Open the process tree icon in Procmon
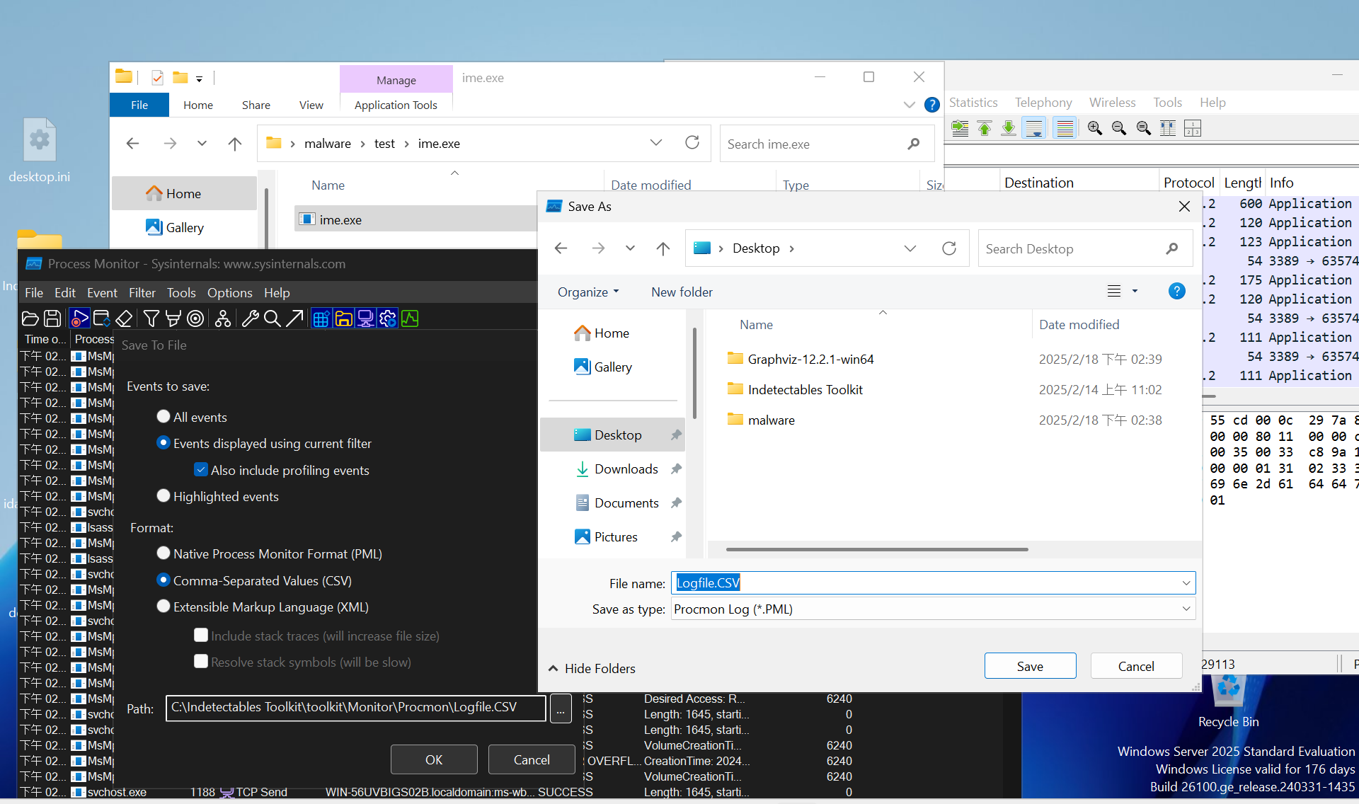Image resolution: width=1359 pixels, height=804 pixels. click(x=223, y=318)
